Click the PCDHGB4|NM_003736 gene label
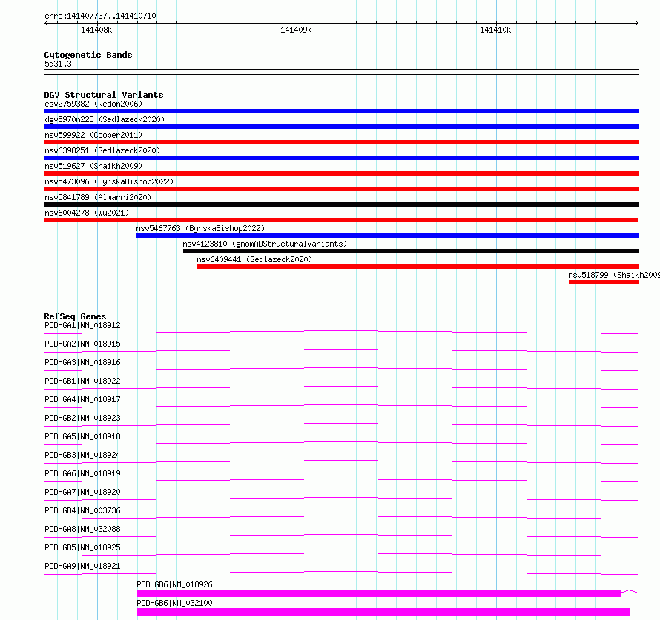 point(82,510)
